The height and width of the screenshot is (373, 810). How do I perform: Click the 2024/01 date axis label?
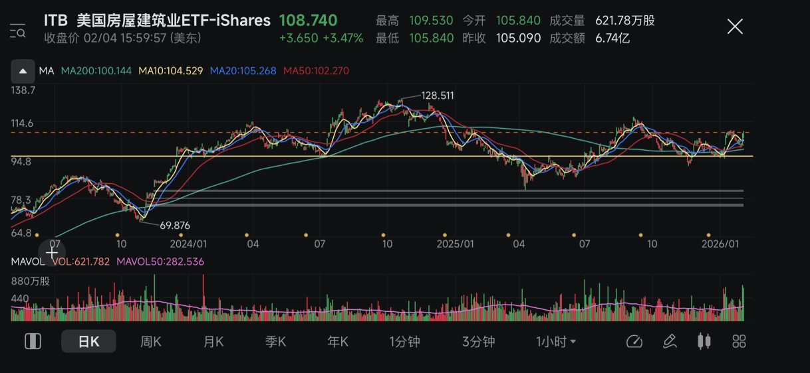(188, 244)
